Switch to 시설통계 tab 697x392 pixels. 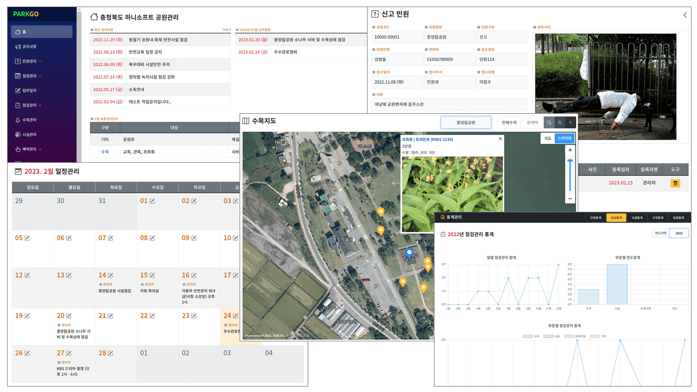click(x=637, y=218)
